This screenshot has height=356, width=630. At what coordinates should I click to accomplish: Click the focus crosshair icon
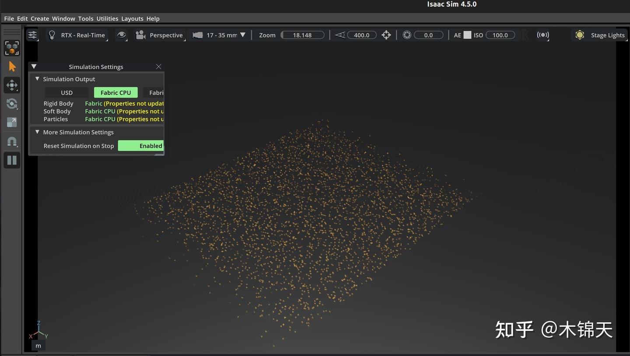tap(386, 35)
